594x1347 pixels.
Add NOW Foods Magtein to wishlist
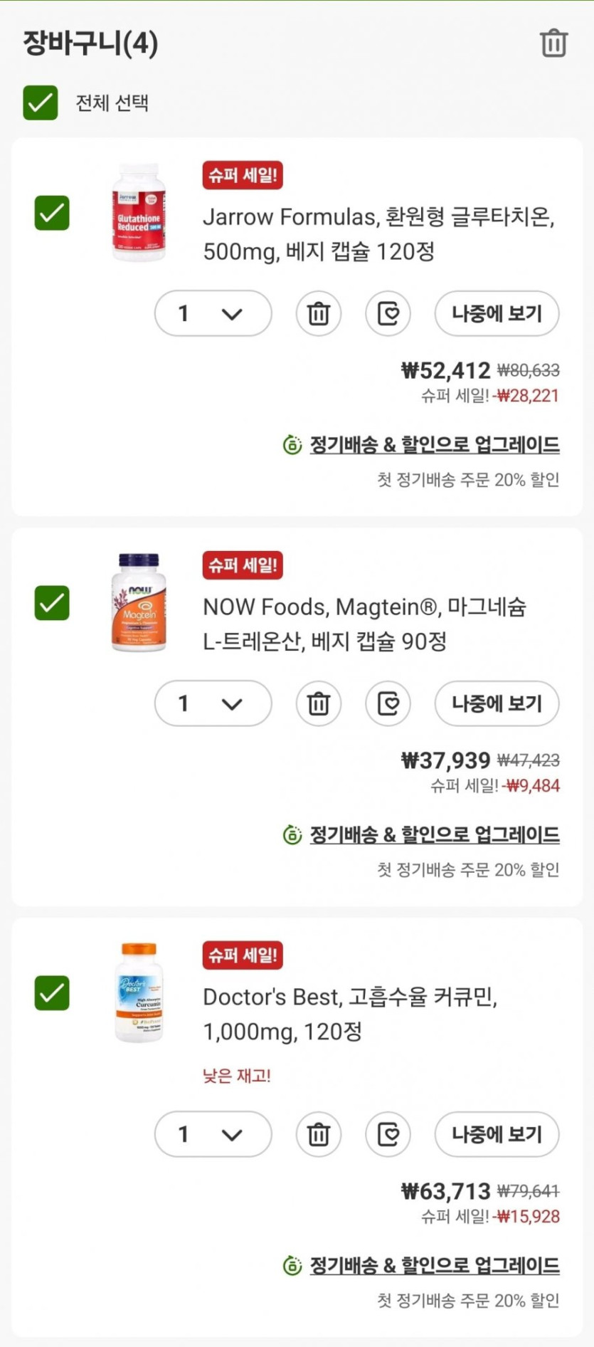point(388,703)
